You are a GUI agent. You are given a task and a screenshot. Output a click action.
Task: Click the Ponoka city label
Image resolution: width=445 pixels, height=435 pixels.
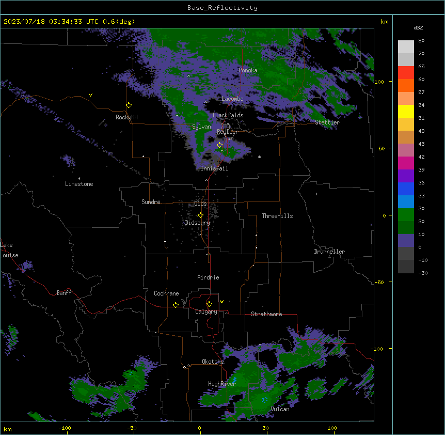pyautogui.click(x=248, y=70)
